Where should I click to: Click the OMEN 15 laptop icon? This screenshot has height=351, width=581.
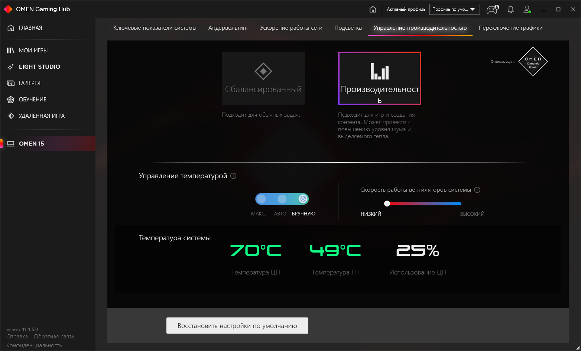(11, 144)
